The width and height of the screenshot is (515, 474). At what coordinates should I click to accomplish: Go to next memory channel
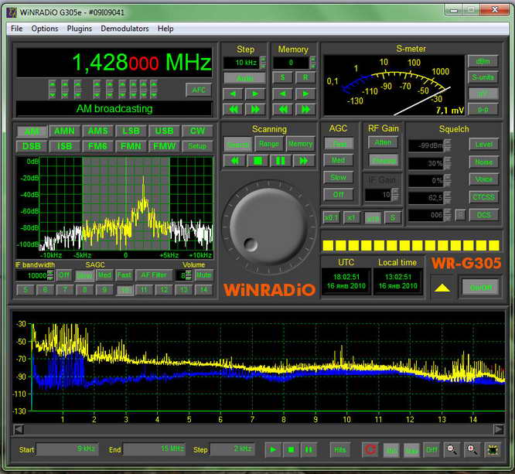[305, 94]
